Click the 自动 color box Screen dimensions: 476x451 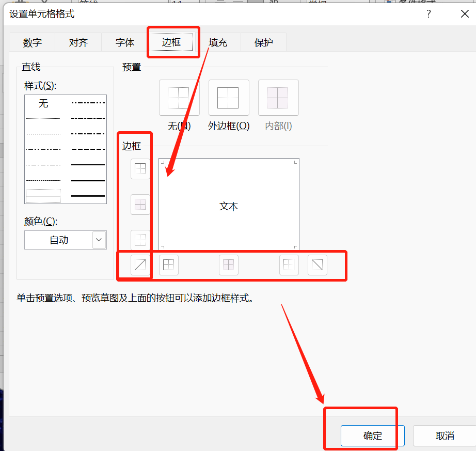click(x=65, y=240)
